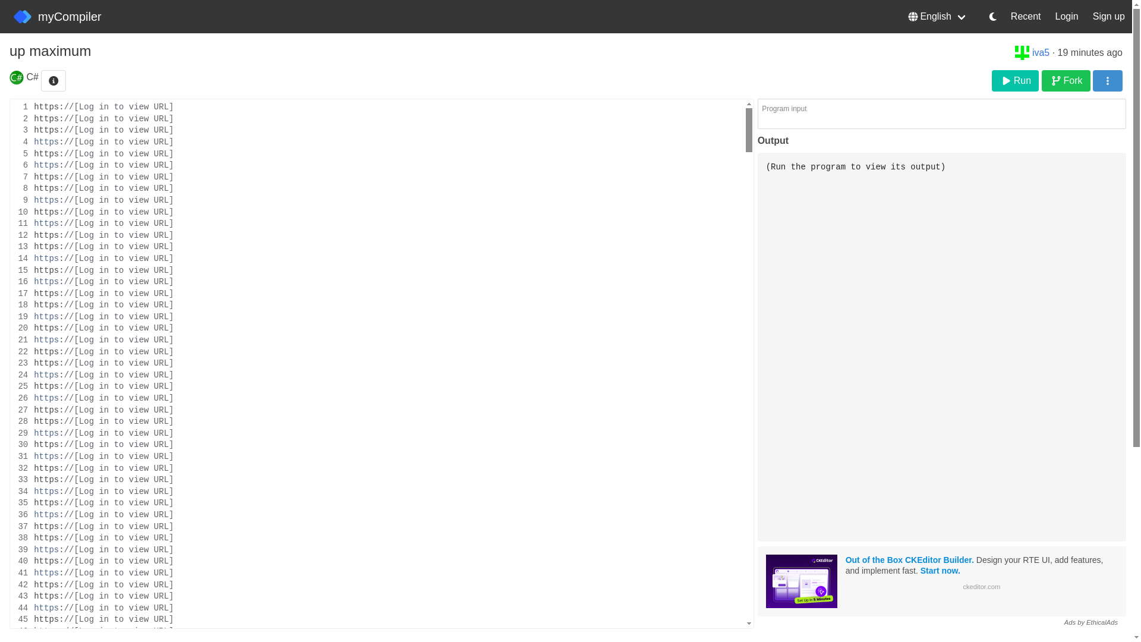
Task: Focus the Program input field
Action: [x=941, y=114]
